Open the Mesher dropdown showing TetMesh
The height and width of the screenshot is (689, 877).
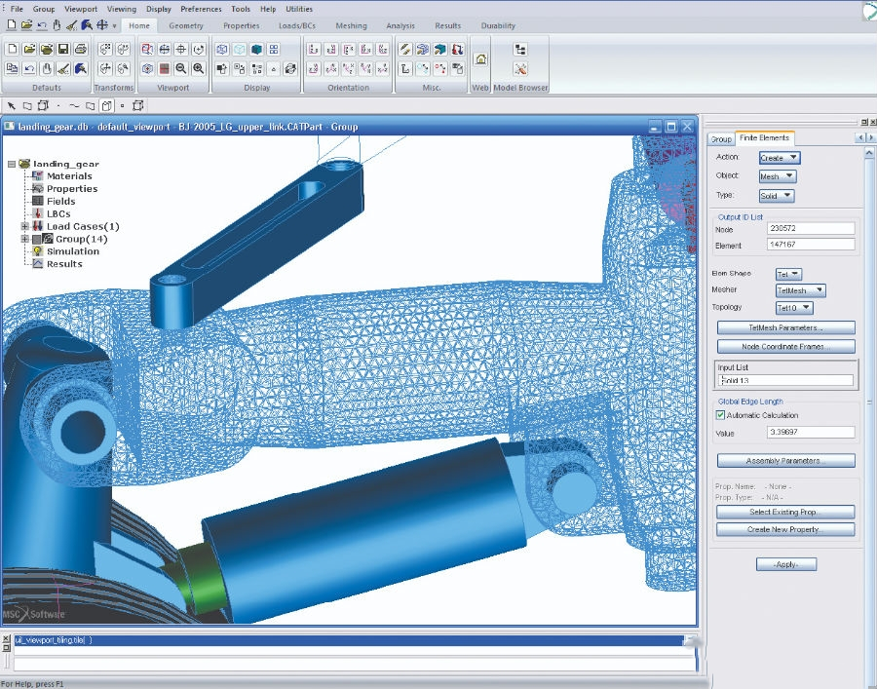[800, 290]
